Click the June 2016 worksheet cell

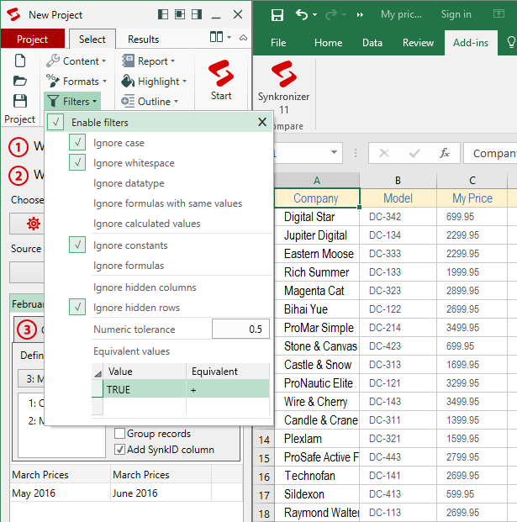pos(161,493)
